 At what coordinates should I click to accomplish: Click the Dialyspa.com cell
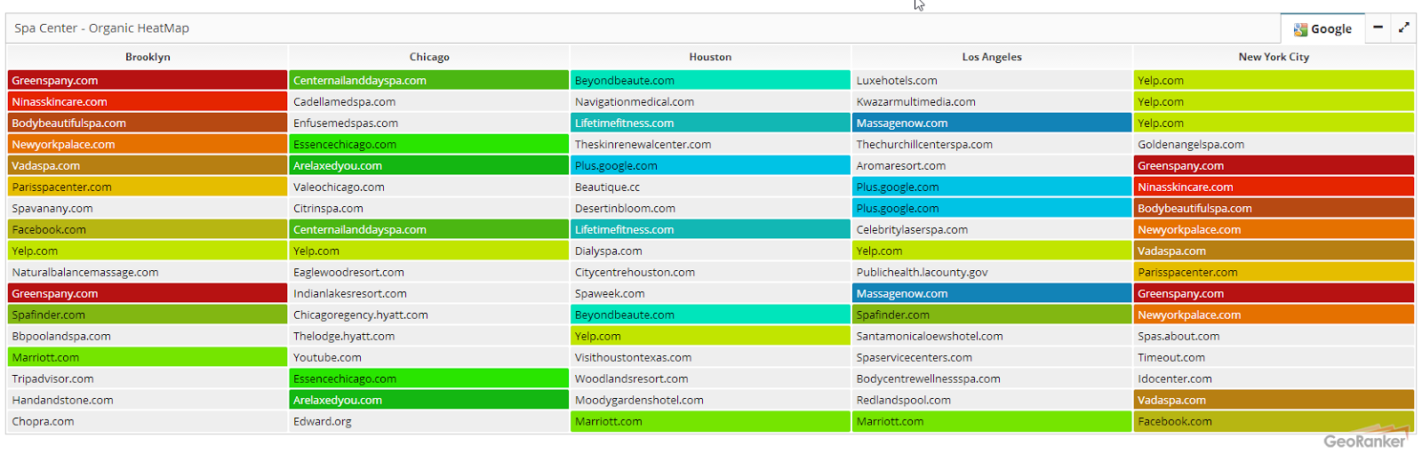pos(710,251)
